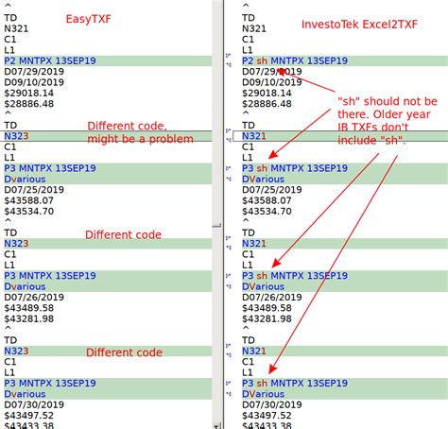
Task: Click the left pane scrollbar track below the thumb
Action: (216, 324)
